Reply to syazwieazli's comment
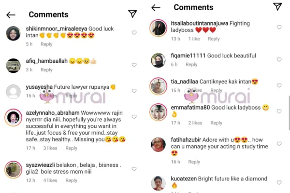290x193 pixels. point(71,180)
